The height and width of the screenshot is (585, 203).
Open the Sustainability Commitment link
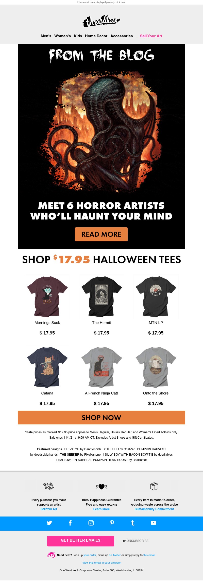154,509
